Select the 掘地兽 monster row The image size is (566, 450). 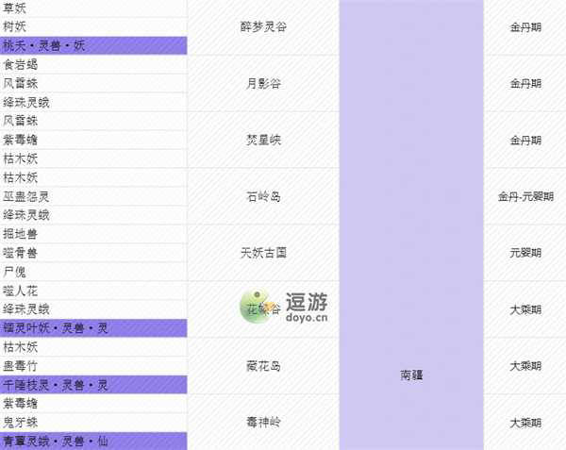21,233
